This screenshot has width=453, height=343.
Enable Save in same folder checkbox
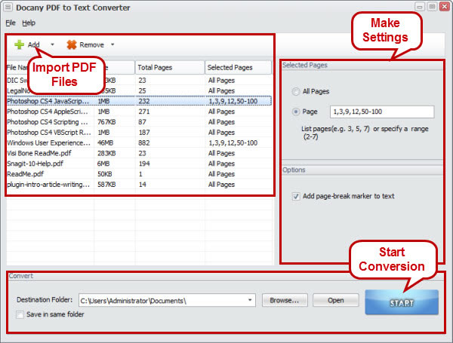point(20,314)
